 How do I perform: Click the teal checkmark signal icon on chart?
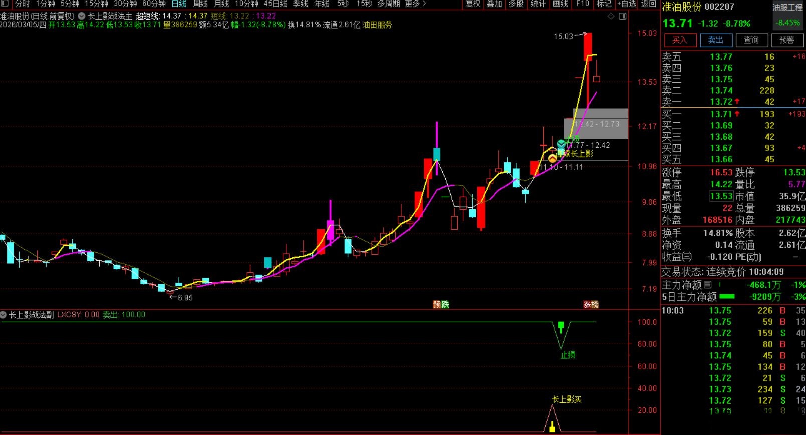coord(561,144)
